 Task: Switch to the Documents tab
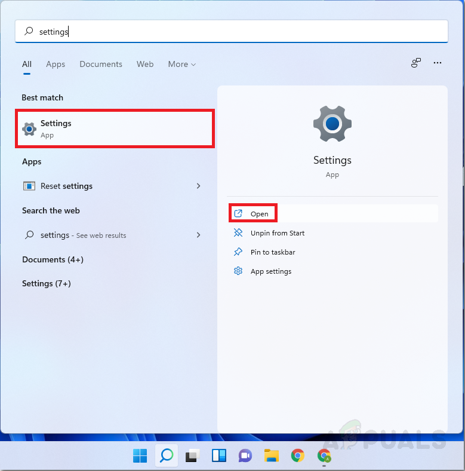[x=101, y=64]
